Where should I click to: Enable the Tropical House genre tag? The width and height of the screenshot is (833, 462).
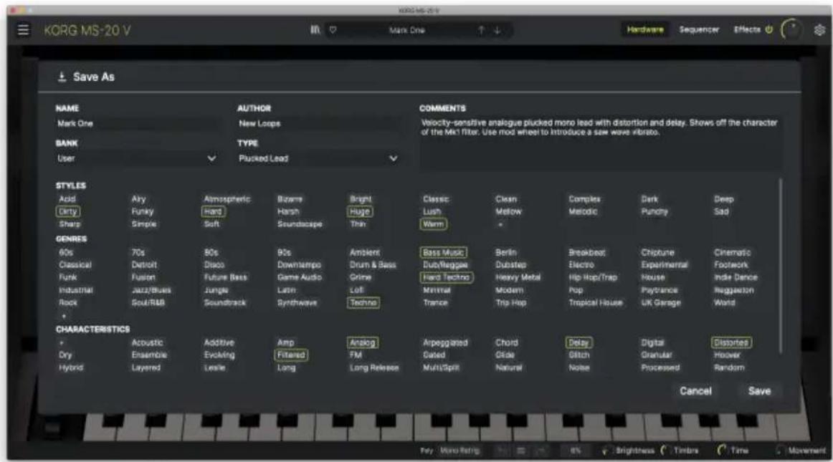click(596, 303)
